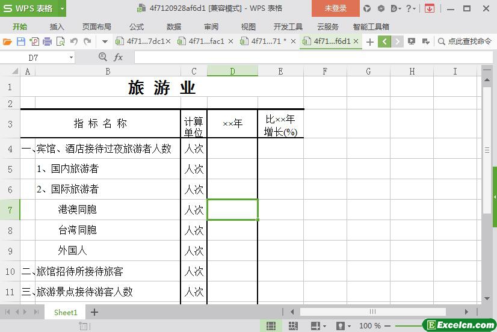Expand the Name Box dropdown showing D7
This screenshot has width=497, height=332.
[x=71, y=57]
